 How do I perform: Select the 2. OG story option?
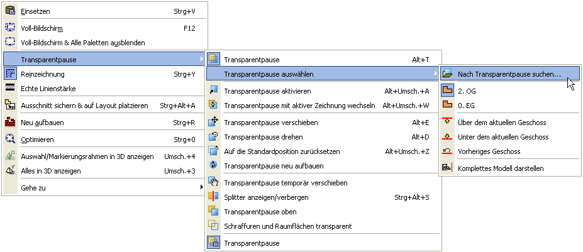point(466,91)
